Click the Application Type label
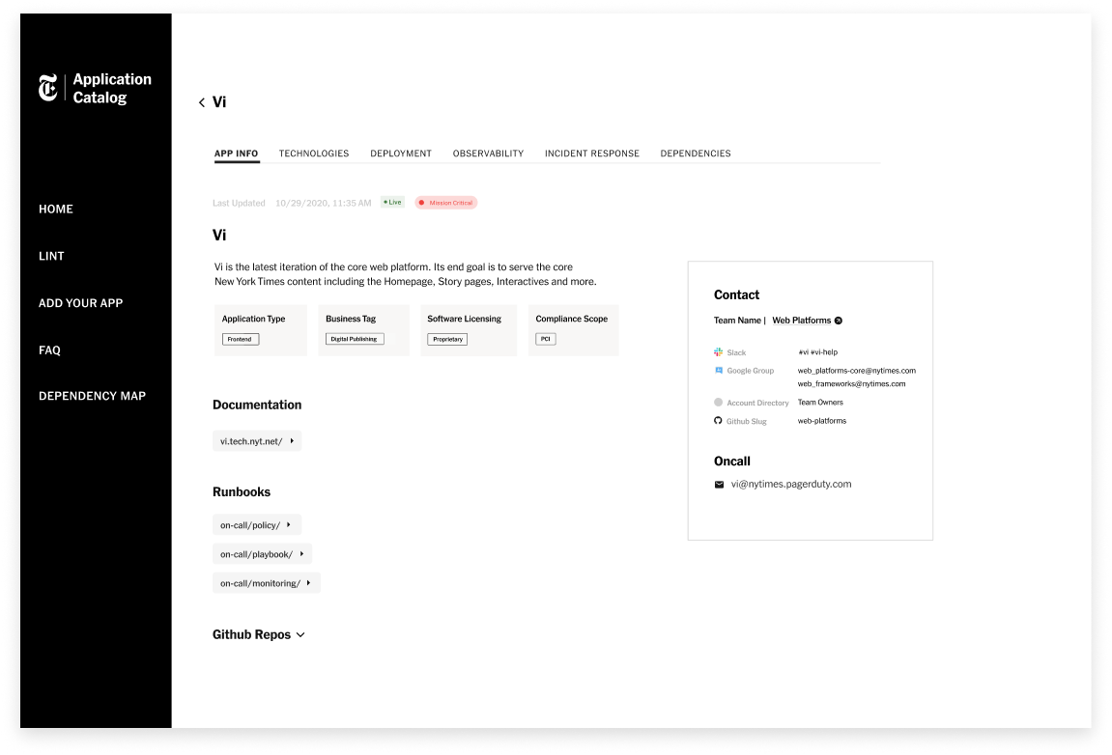Viewport: 1112px width, 755px height. pyautogui.click(x=253, y=319)
